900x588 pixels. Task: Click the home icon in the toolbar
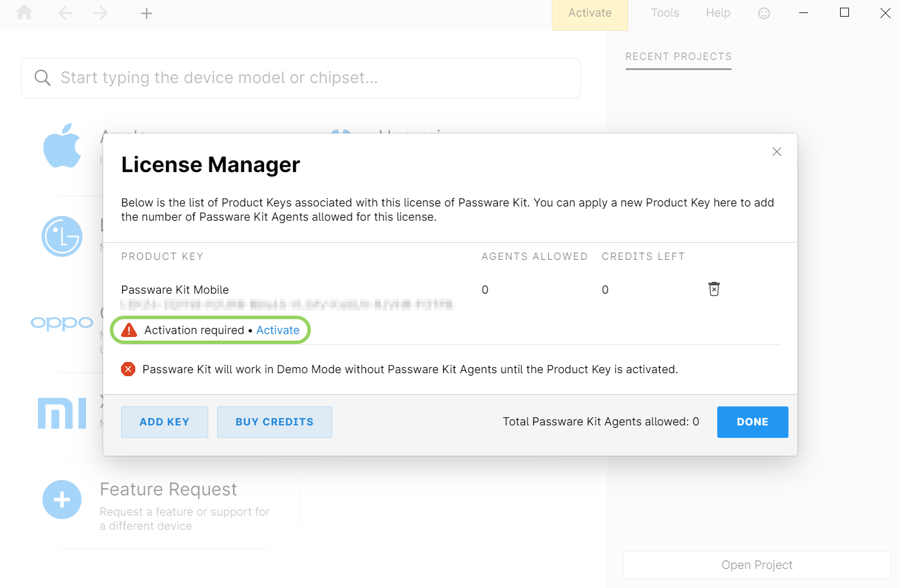pos(24,12)
